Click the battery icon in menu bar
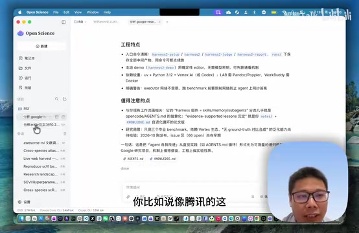359x233 pixels. 274,12
